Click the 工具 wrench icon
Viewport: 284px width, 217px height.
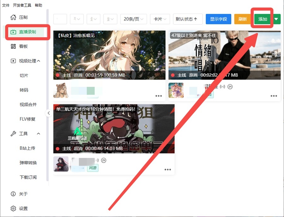pos(13,134)
